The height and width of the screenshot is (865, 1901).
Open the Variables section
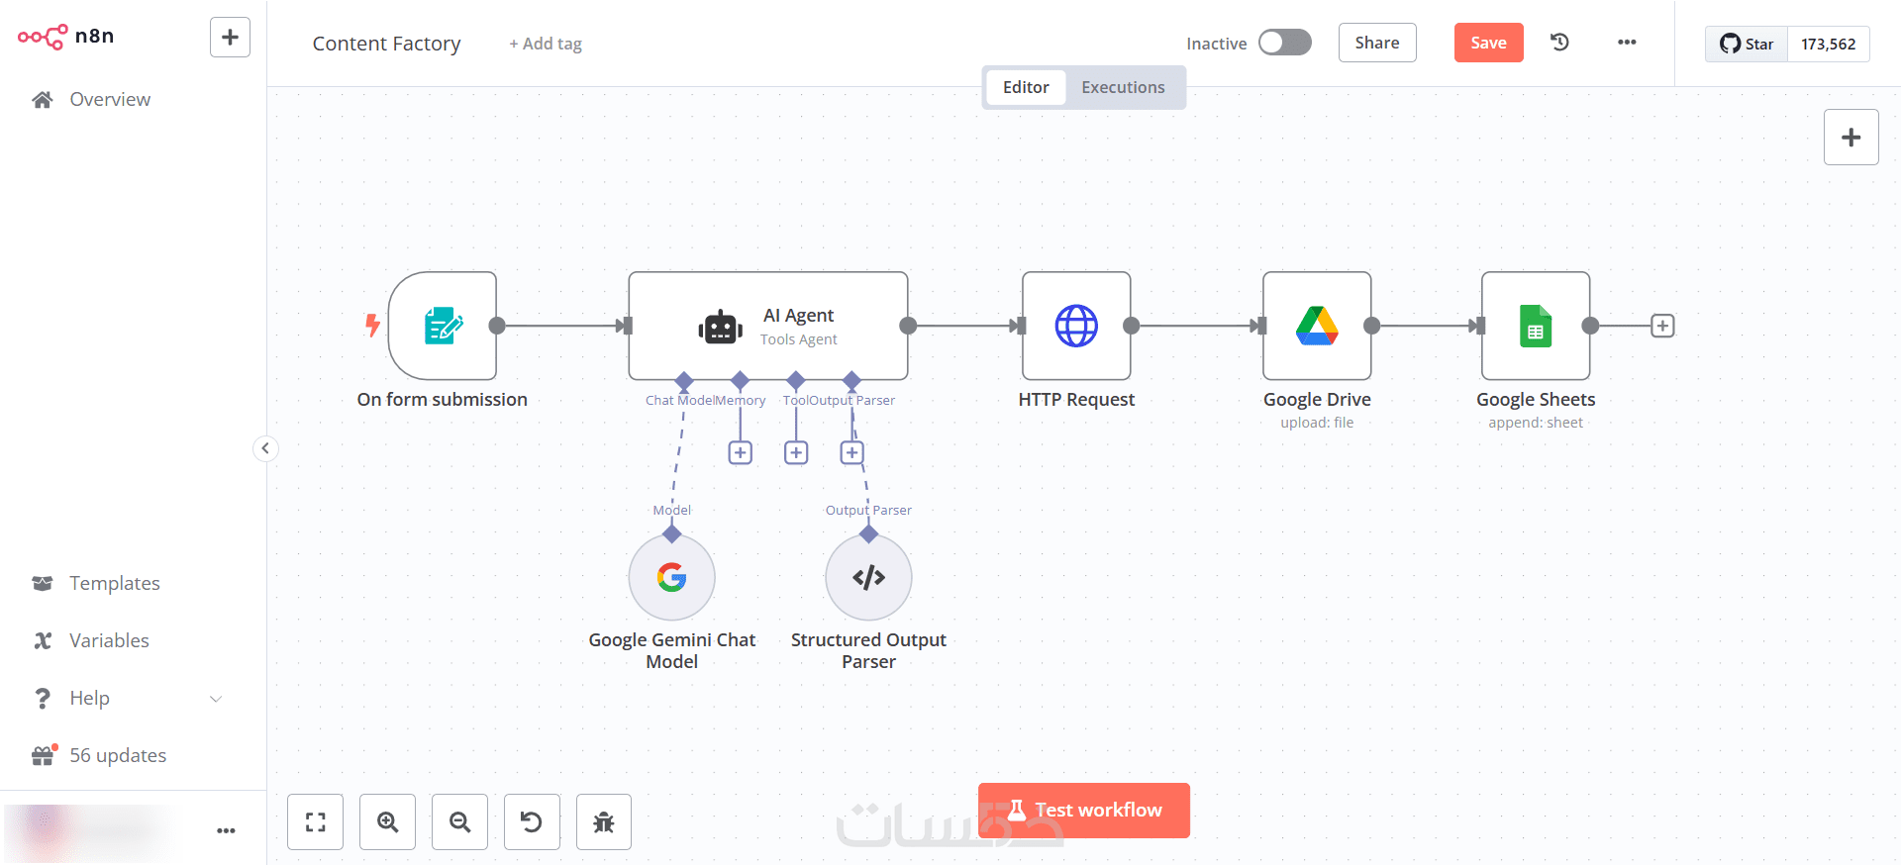(109, 640)
